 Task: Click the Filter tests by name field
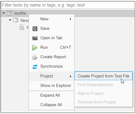(x=68, y=5)
